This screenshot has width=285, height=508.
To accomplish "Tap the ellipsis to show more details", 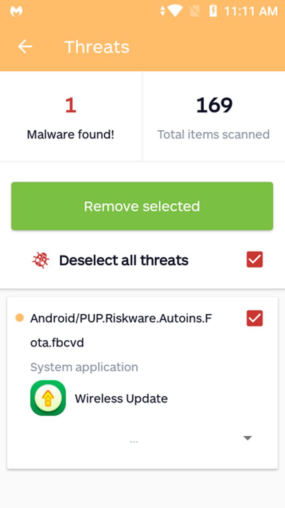I will tap(134, 442).
